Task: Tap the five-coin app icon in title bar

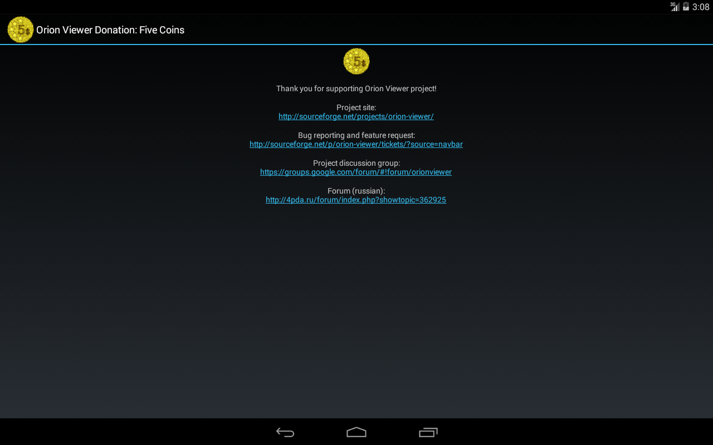Action: (21, 29)
